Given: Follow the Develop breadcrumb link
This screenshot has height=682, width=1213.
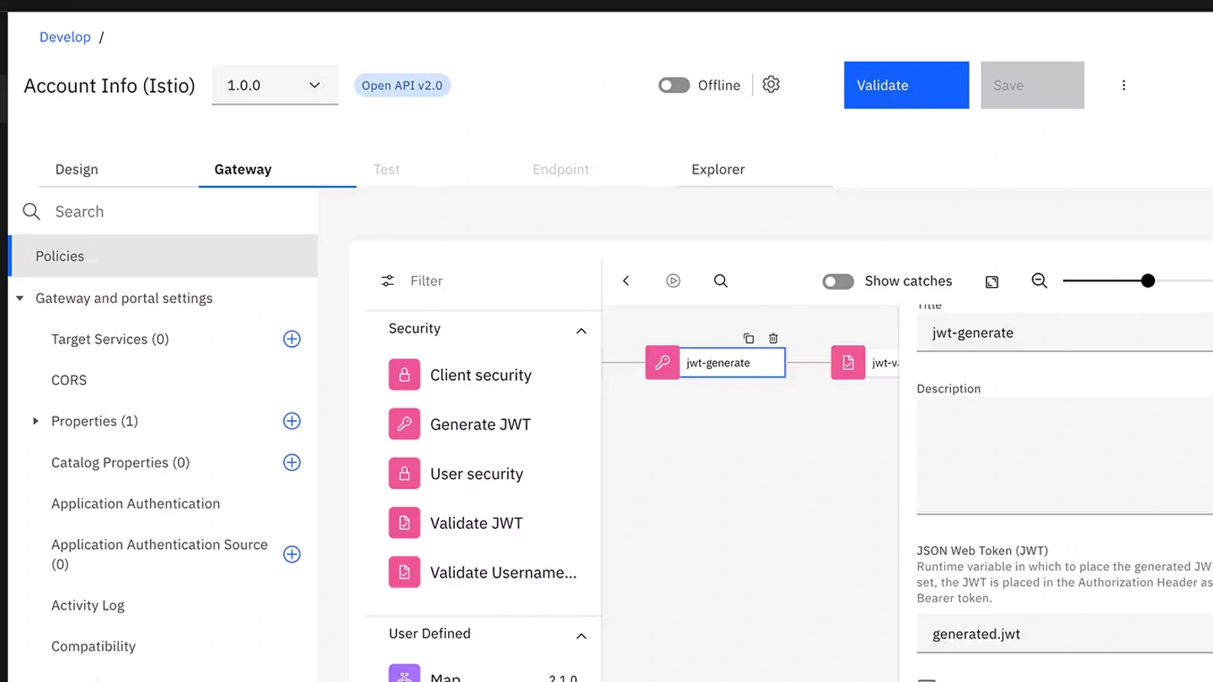Looking at the screenshot, I should pyautogui.click(x=65, y=37).
